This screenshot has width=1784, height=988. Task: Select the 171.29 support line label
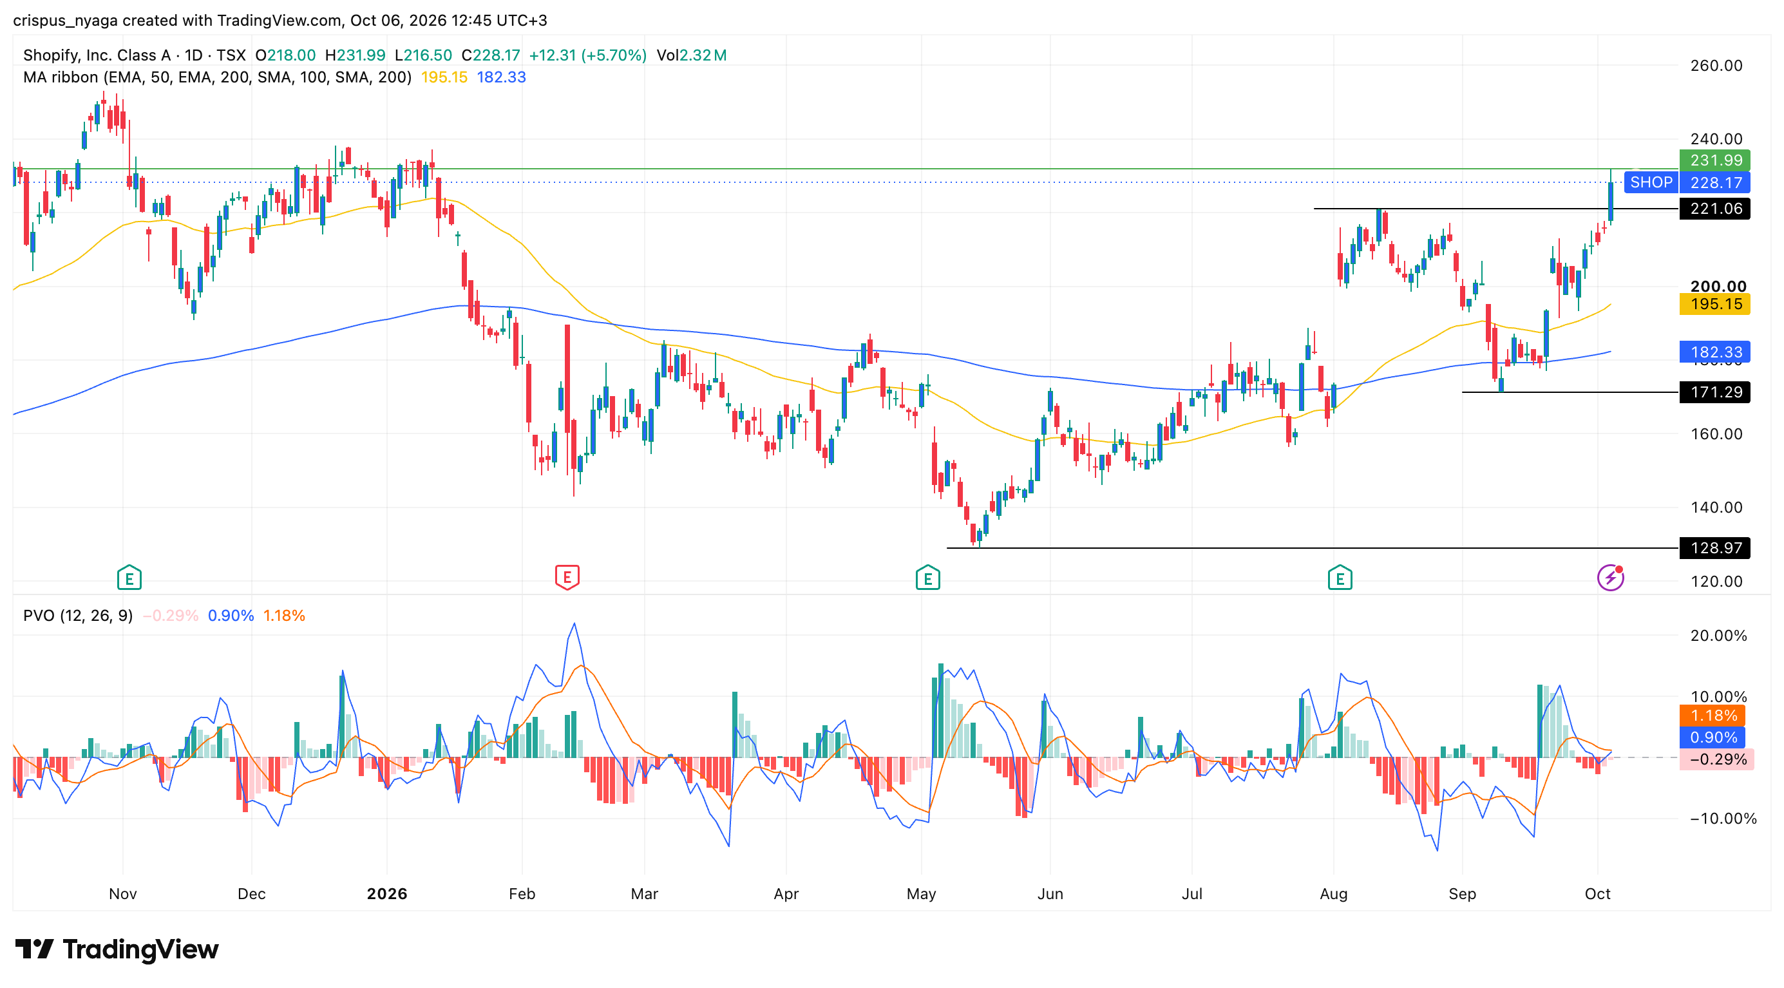1714,392
